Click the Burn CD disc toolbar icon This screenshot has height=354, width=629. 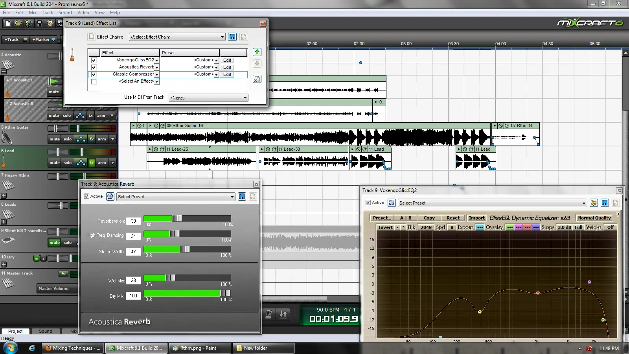tap(50, 24)
